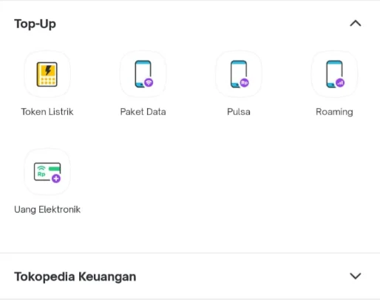380x300 pixels.
Task: Click the green Rp symbol on e-money card
Action: (x=41, y=174)
